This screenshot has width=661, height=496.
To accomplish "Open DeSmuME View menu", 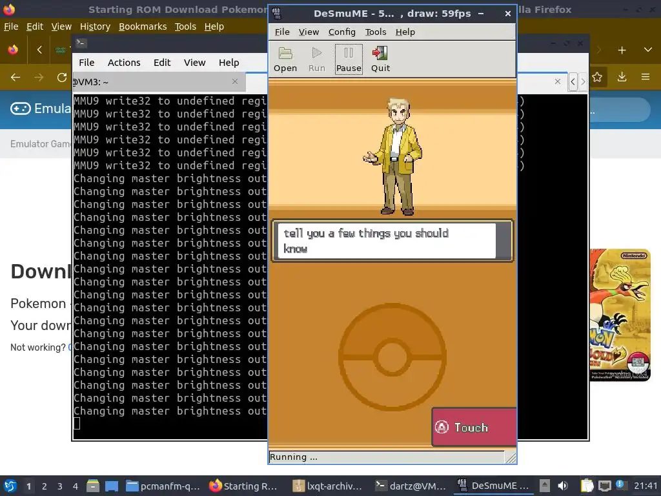I will [309, 32].
